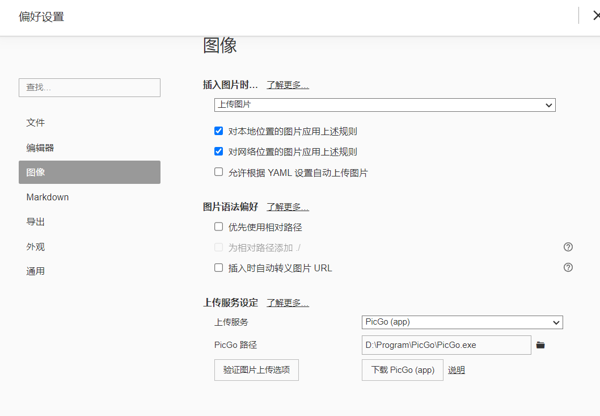
Task: Open the 说明 link
Action: (x=456, y=370)
